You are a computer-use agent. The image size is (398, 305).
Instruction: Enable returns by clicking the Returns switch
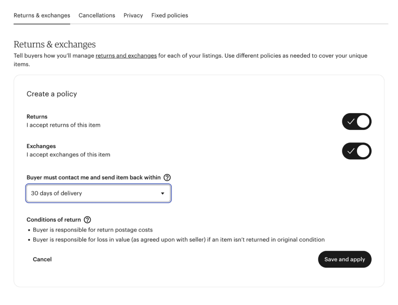(356, 122)
